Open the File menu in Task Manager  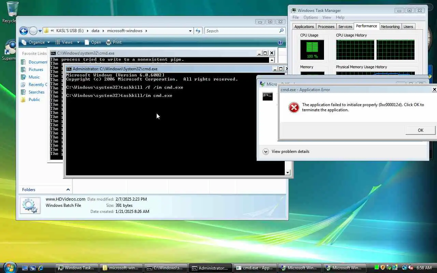296,17
